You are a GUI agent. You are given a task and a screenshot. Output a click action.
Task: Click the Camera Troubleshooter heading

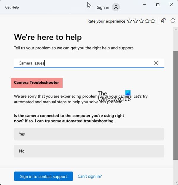pyautogui.click(x=36, y=83)
